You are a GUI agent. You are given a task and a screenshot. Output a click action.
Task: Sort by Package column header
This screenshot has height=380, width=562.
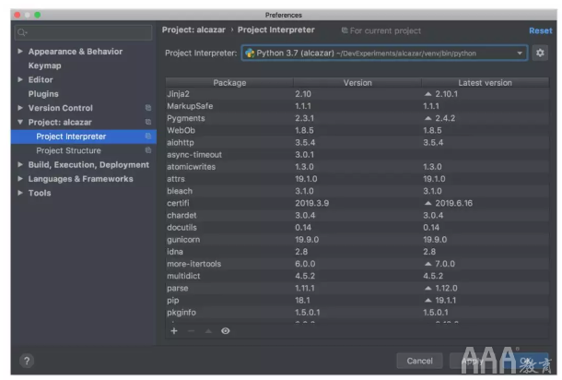[x=229, y=83]
